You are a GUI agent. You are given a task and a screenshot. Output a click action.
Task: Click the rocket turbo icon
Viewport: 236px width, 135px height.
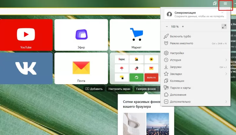click(166, 36)
